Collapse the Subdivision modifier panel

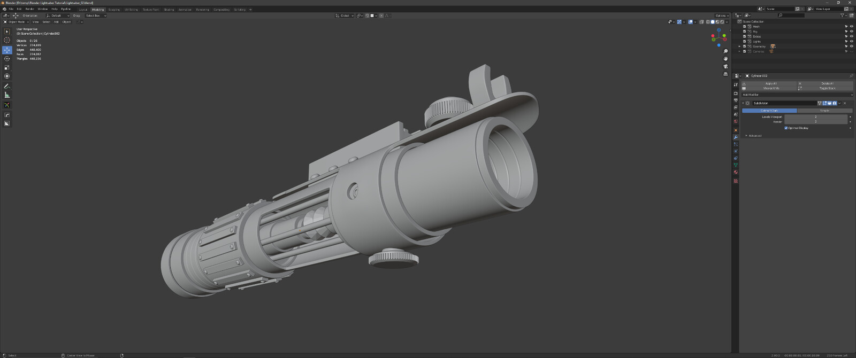pyautogui.click(x=743, y=103)
